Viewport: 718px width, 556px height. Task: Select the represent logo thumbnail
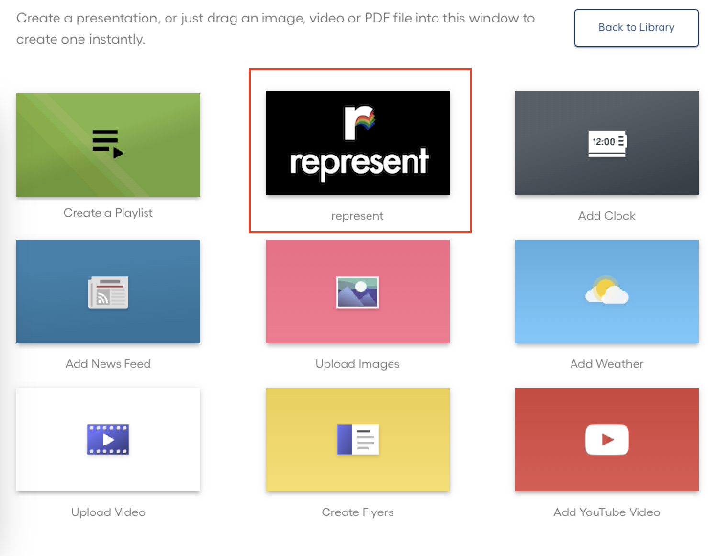click(x=358, y=143)
